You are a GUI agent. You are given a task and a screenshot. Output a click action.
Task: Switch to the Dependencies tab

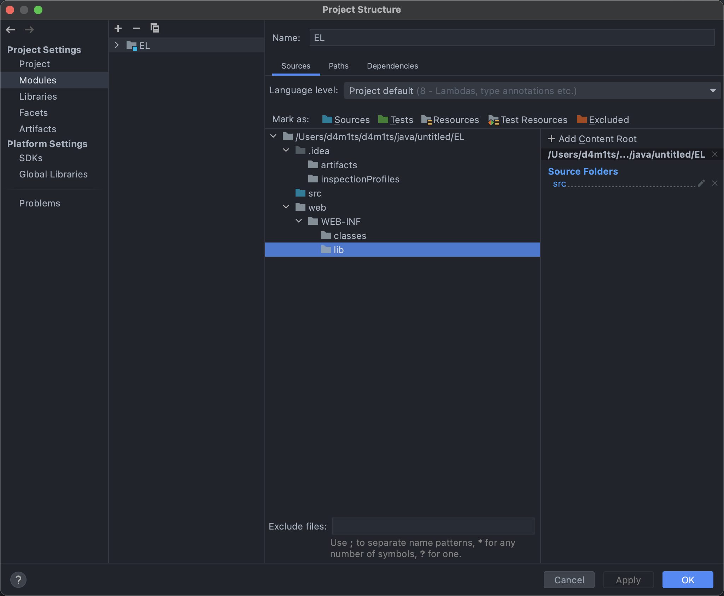click(392, 66)
